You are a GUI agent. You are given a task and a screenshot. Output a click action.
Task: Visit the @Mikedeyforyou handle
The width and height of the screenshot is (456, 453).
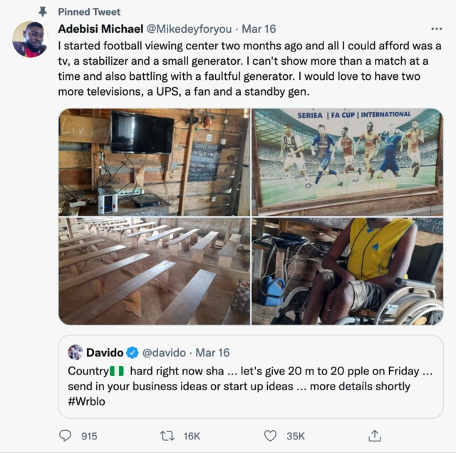[x=188, y=29]
